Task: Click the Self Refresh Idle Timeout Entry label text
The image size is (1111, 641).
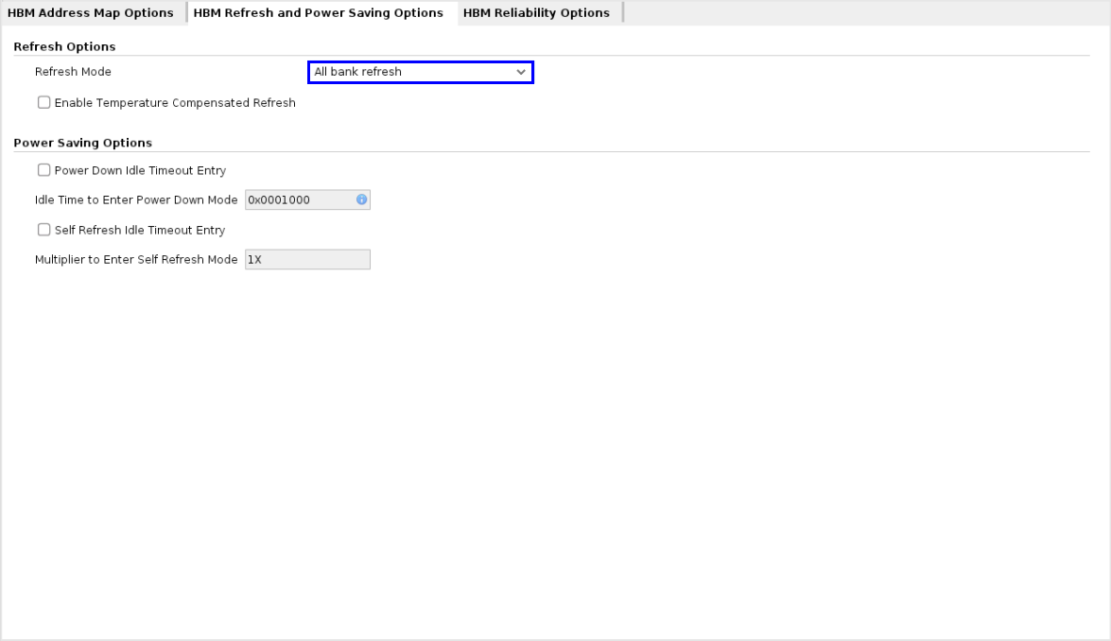Action: (140, 230)
